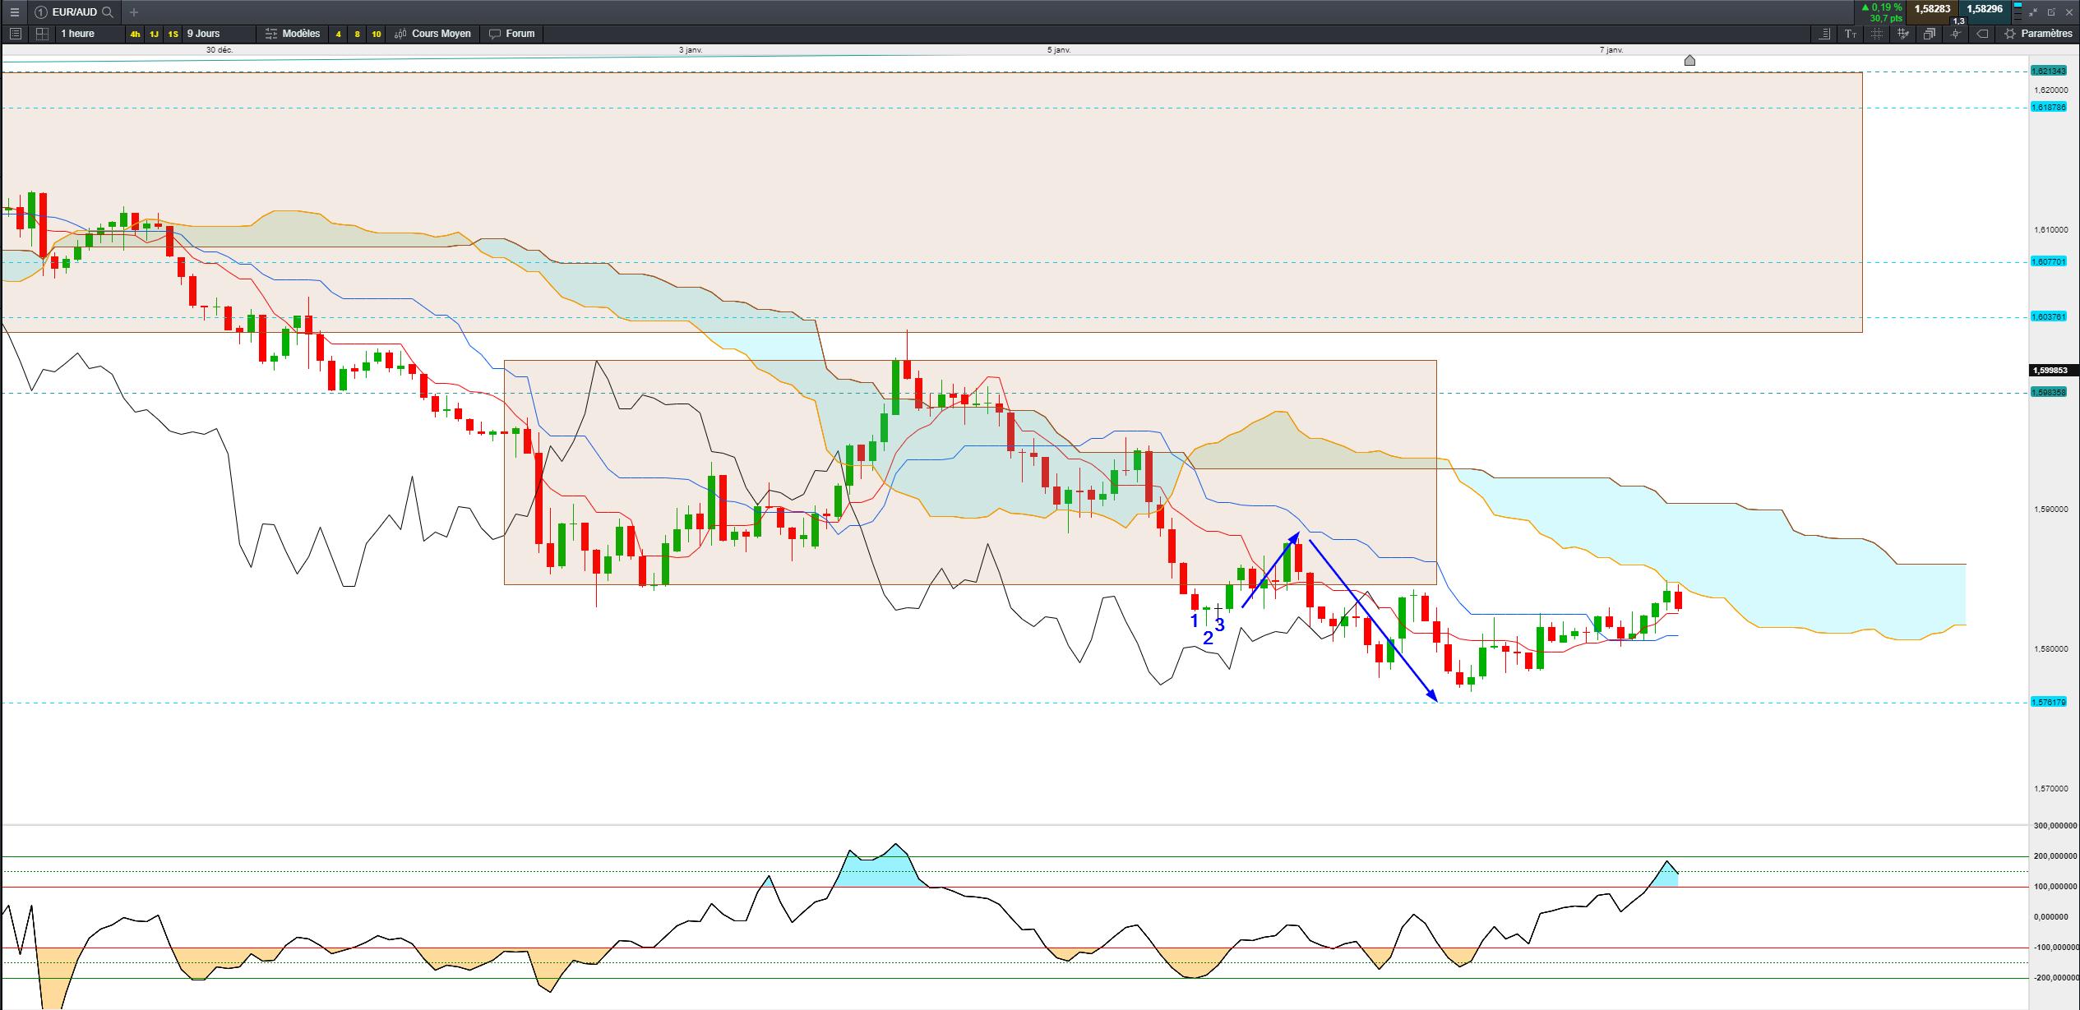Click the indicator axis value 0,000000
Viewport: 2080px width, 1010px height.
(2052, 917)
